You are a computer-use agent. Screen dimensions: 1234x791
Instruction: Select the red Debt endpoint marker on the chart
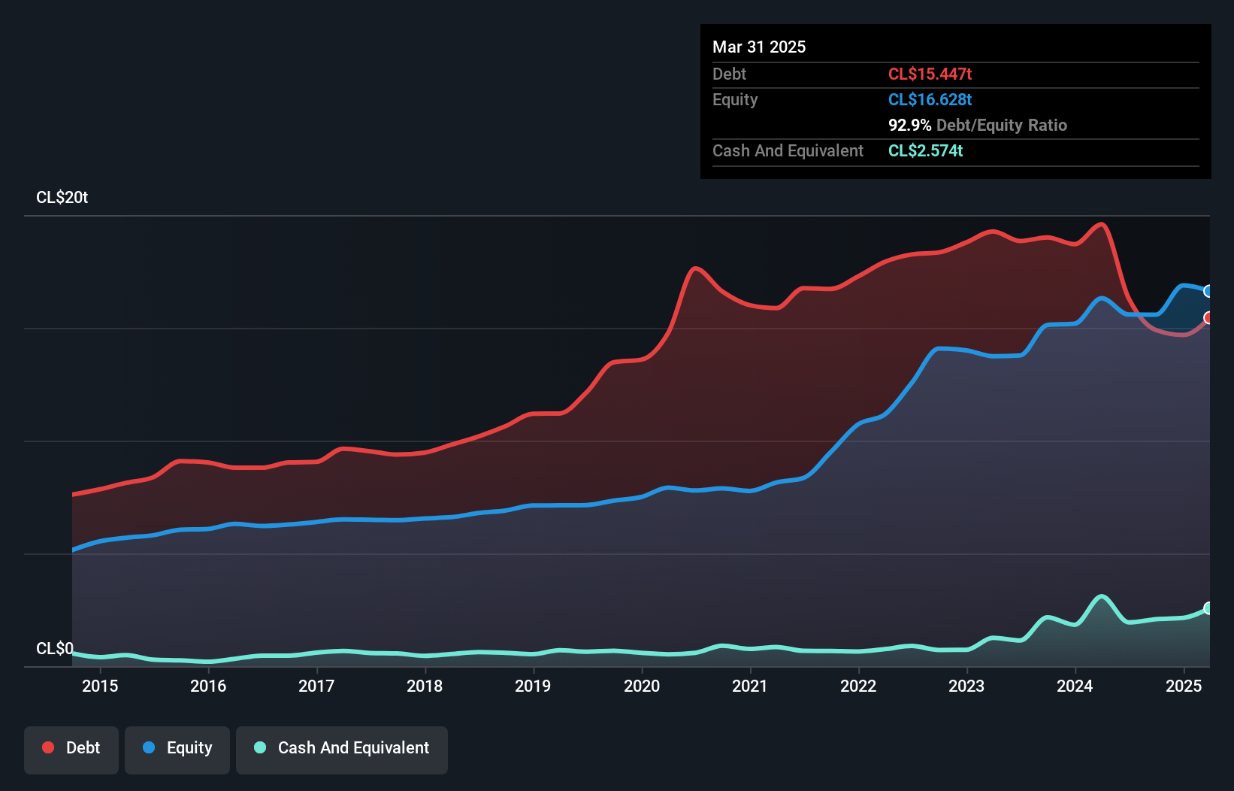(1208, 318)
